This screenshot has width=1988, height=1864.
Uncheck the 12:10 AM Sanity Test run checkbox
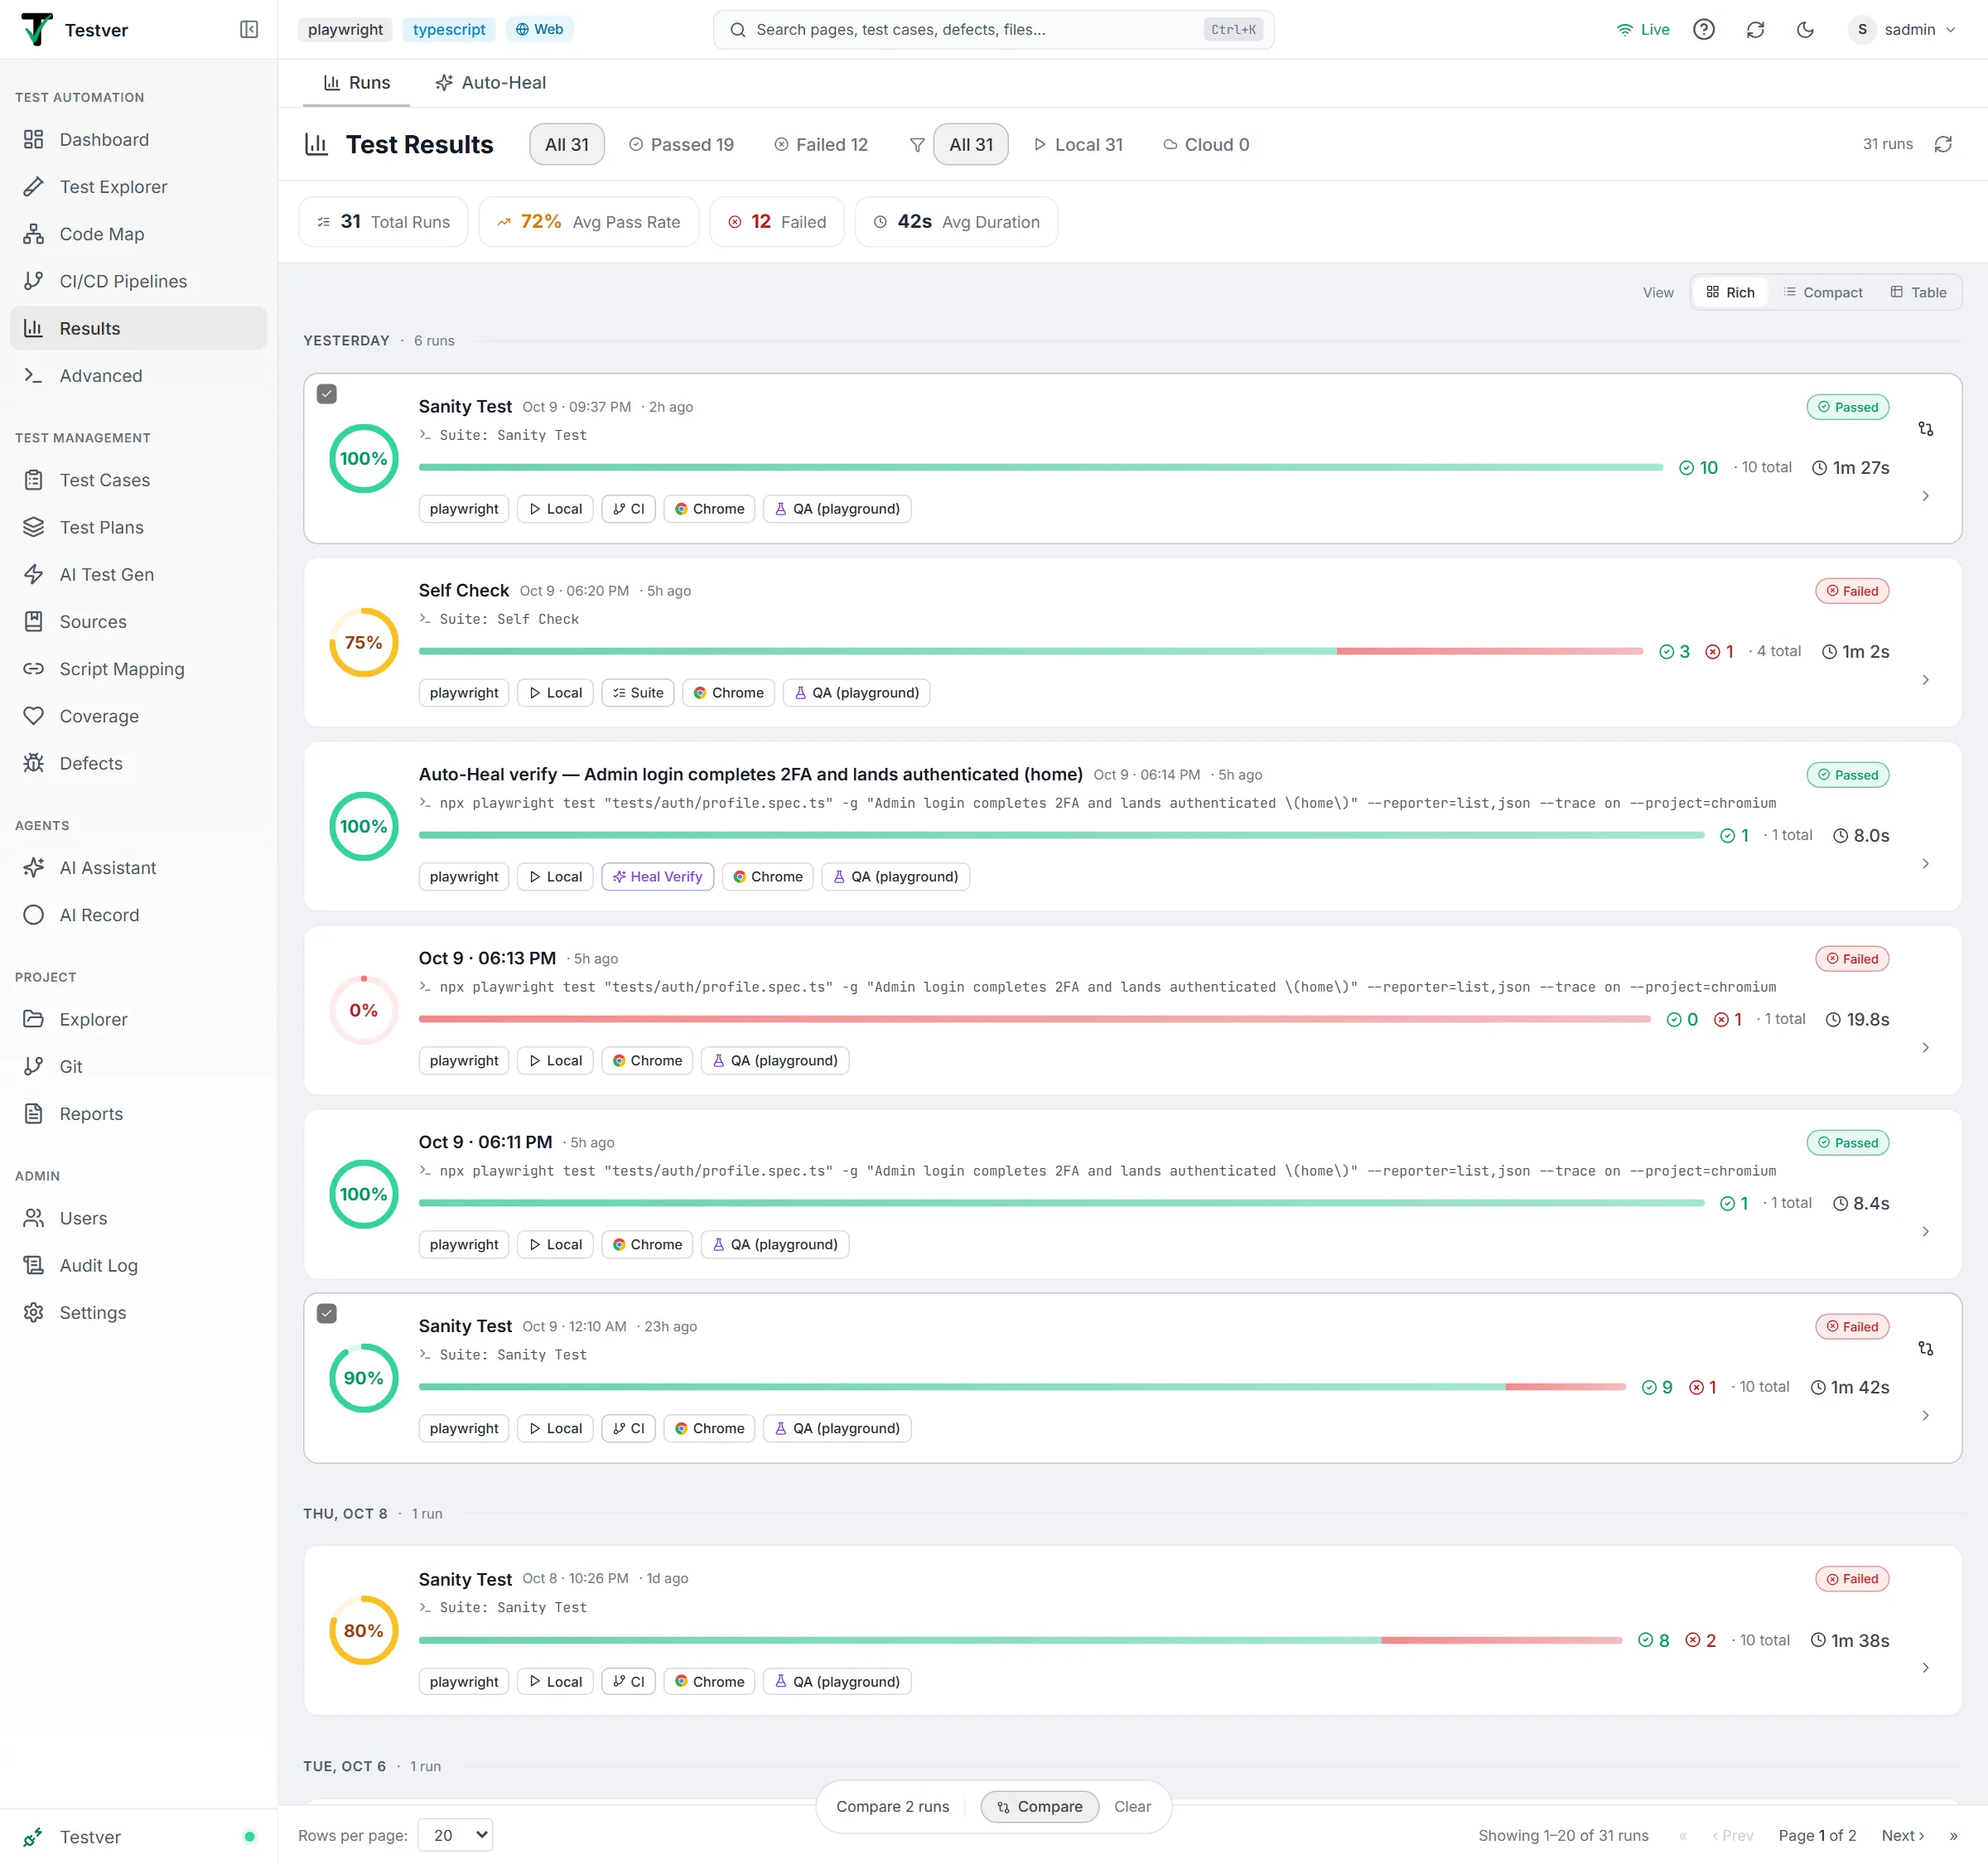coord(327,1314)
